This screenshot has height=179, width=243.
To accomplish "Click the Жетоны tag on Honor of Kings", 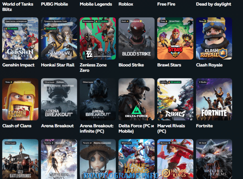I will (165, 143).
